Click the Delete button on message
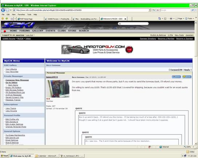The width and height of the screenshot is (198, 158). [x=176, y=77]
